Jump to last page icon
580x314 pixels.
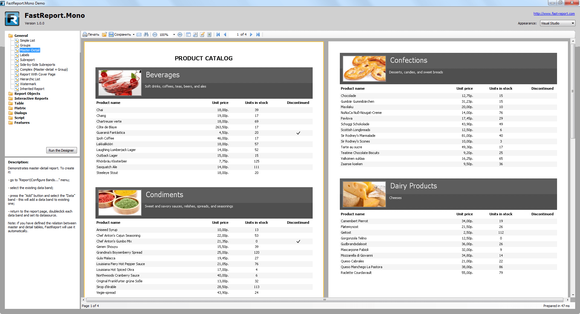(x=258, y=34)
